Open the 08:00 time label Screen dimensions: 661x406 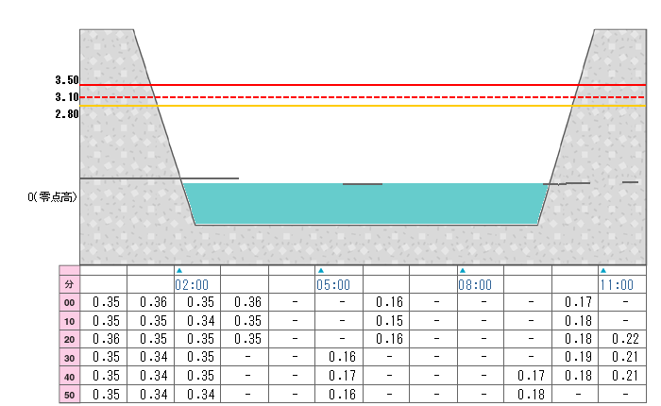(x=475, y=283)
